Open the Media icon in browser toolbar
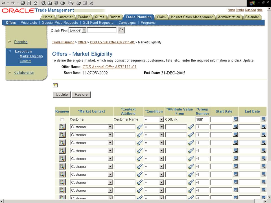This screenshot has width=271, height=203. [56, 3]
